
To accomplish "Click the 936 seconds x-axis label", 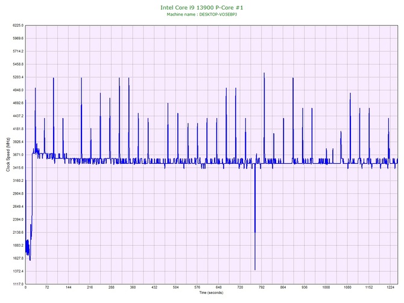I will pos(305,287).
